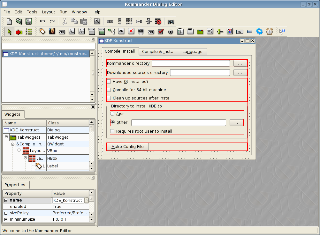Open the Tools menu

(32, 12)
